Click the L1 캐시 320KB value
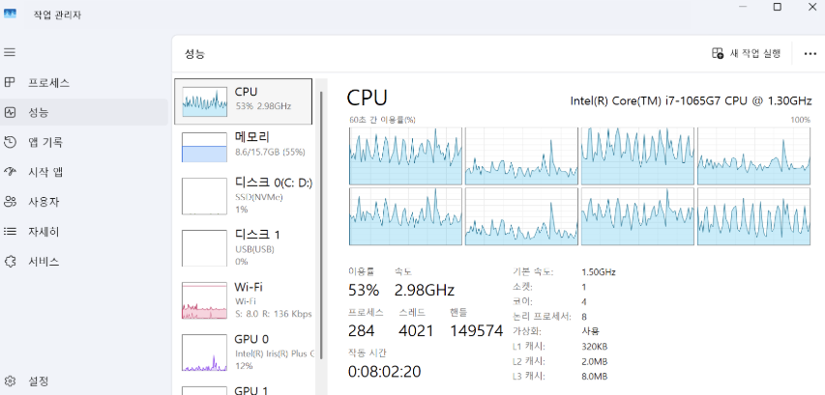Screen dimensions: 825x395 595,347
